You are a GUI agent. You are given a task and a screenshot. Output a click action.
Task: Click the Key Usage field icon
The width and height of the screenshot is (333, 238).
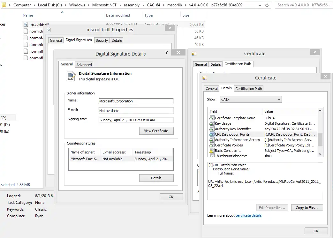tap(212, 123)
